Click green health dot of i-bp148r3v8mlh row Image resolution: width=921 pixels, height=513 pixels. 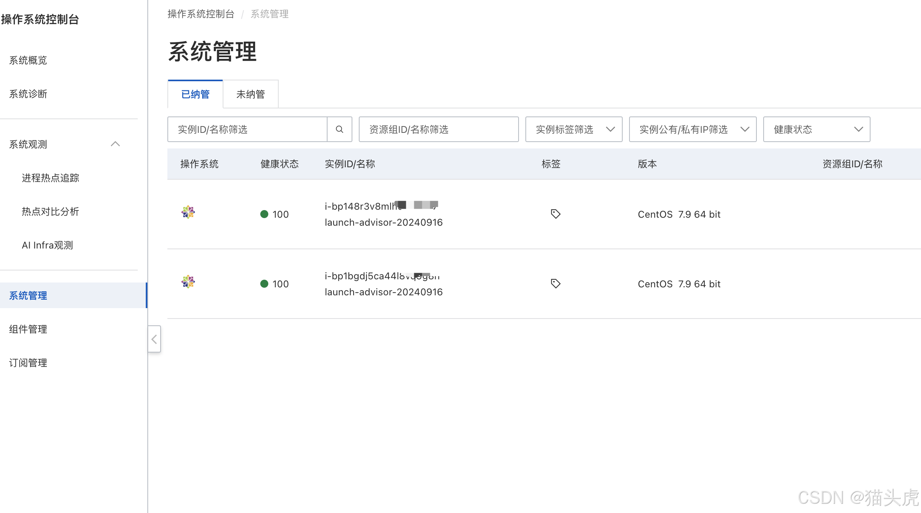pyautogui.click(x=264, y=214)
